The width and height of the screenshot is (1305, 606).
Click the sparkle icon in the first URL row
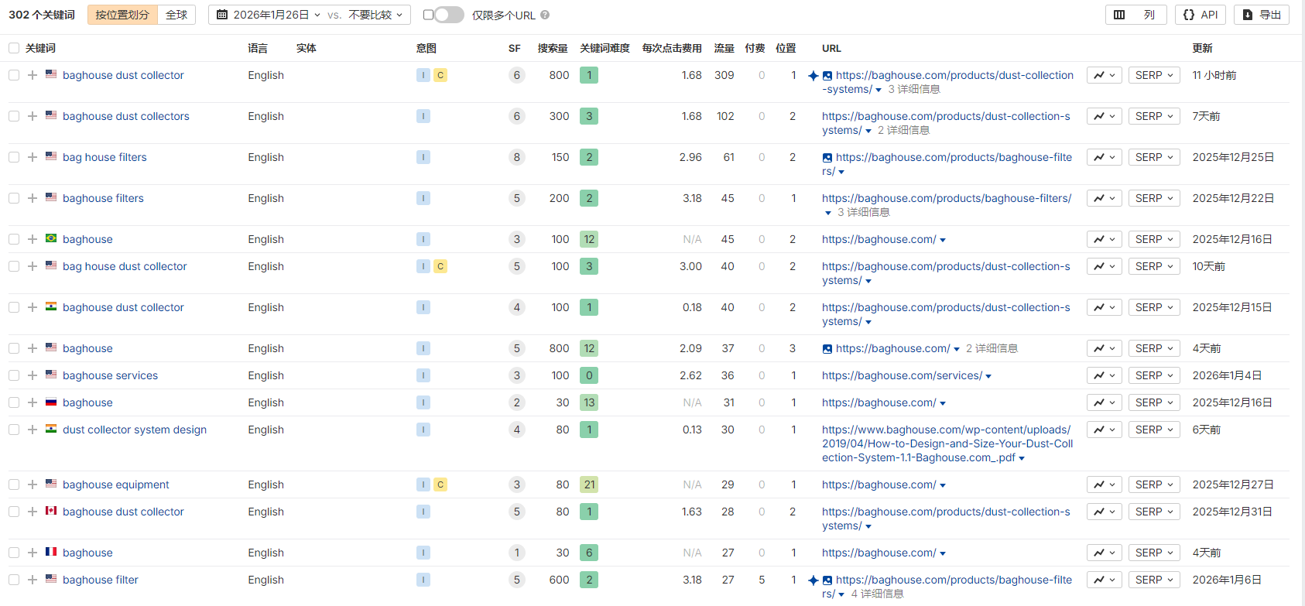click(x=813, y=76)
